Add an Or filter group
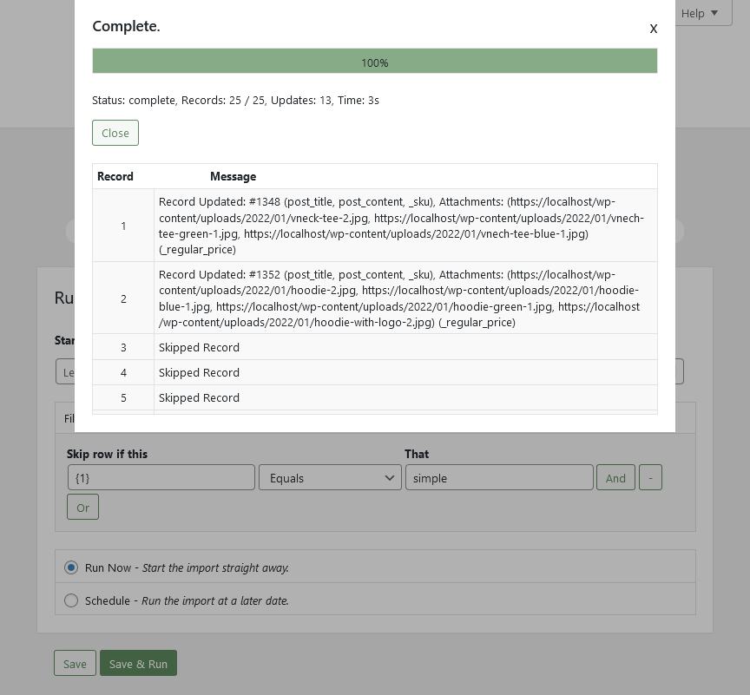The image size is (750, 695). tap(82, 507)
